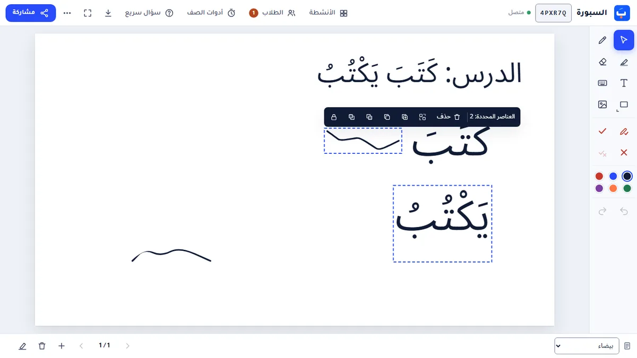Click the selected wavy line in dashed box

click(363, 141)
